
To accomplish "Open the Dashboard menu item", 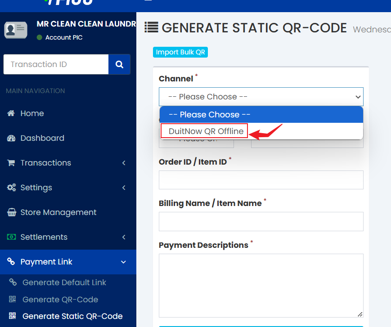I will (68, 138).
